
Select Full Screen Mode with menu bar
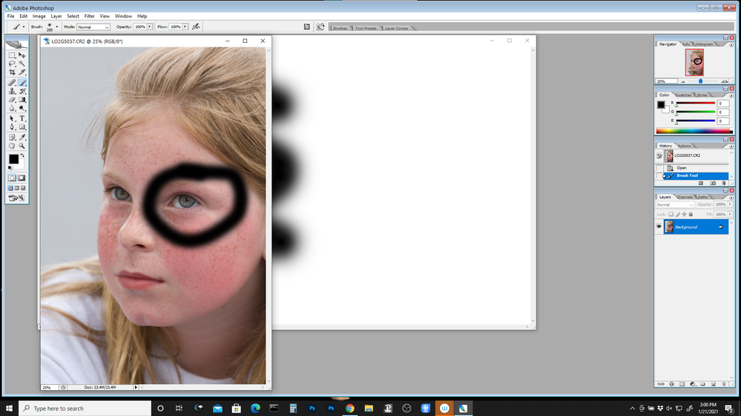(16, 188)
